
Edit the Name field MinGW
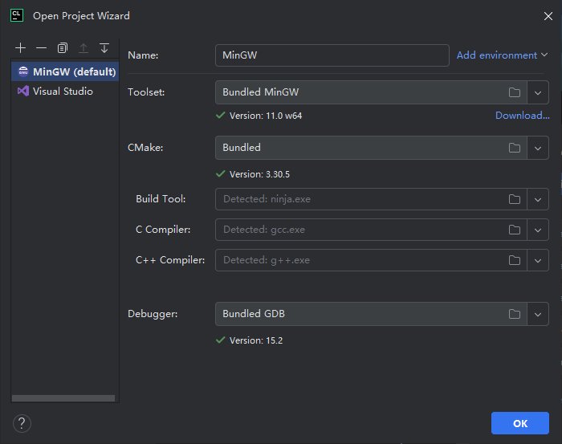point(332,55)
